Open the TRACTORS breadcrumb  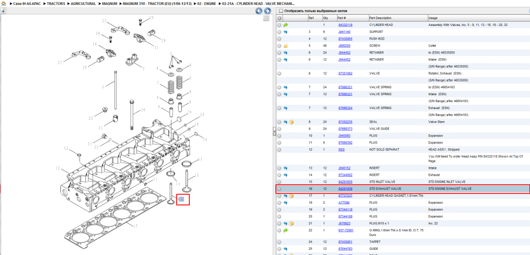point(56,3)
